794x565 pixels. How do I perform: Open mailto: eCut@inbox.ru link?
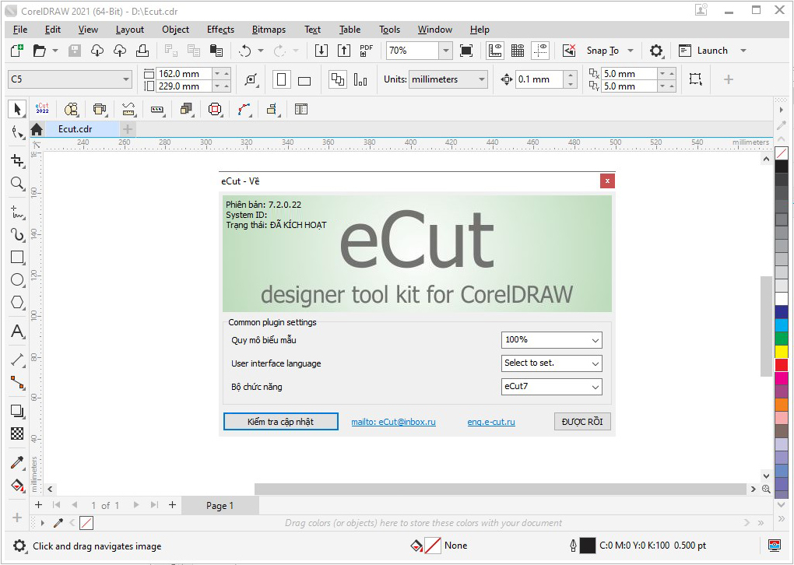coord(393,422)
